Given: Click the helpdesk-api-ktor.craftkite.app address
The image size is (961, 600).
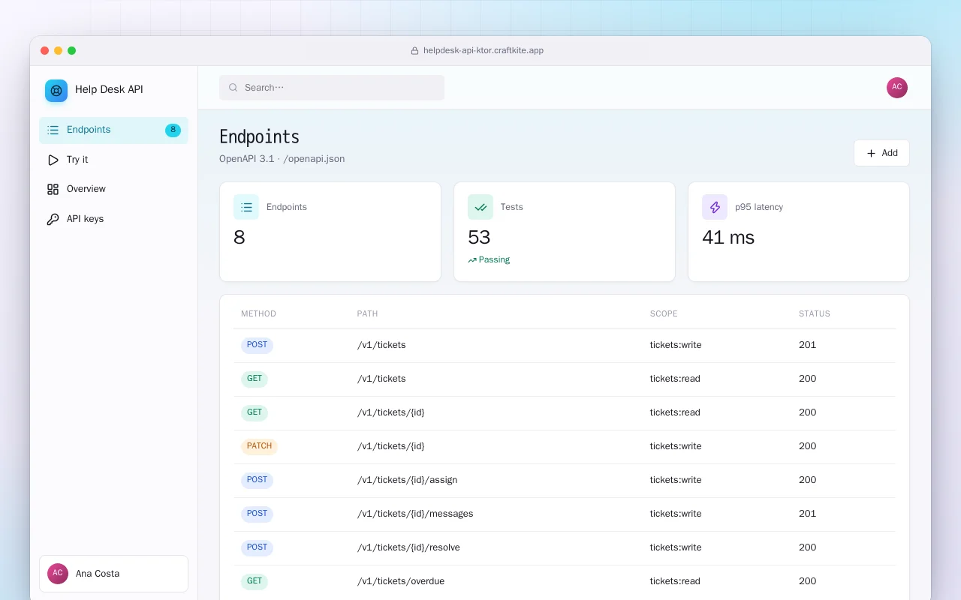Looking at the screenshot, I should tap(484, 51).
